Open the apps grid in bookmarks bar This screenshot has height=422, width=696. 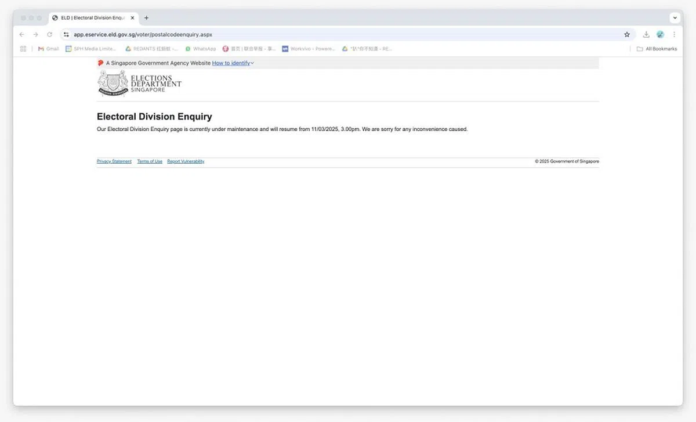point(23,49)
